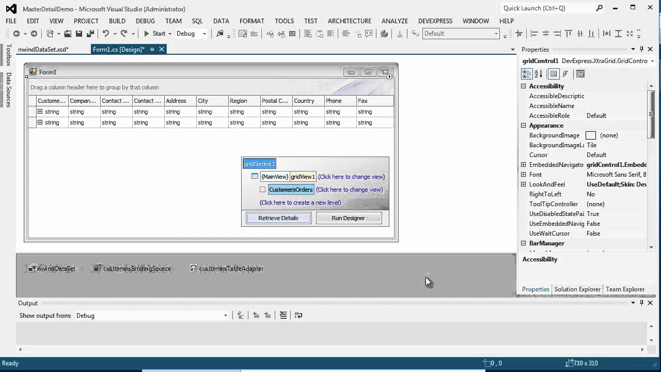
Task: Click the Align Tops layout icon
Action: coord(569,34)
